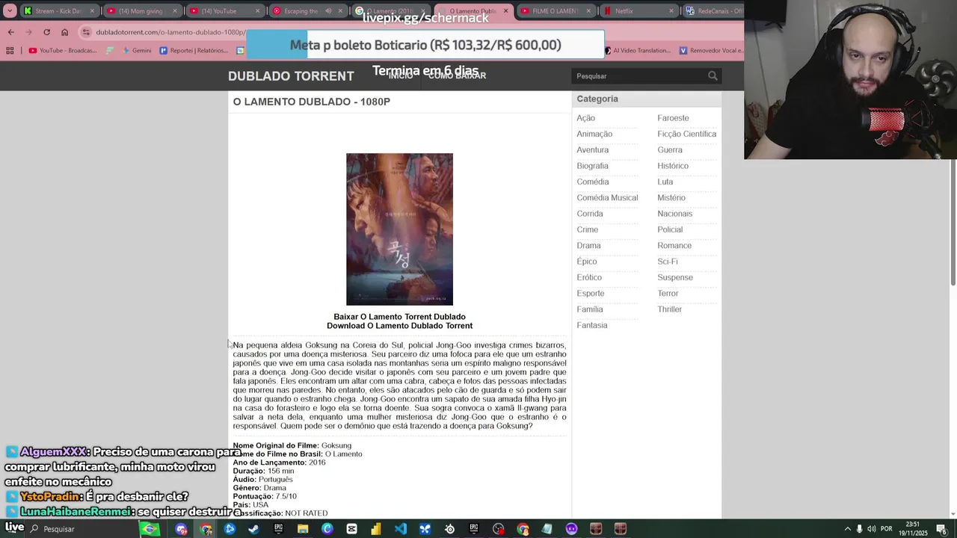Image resolution: width=957 pixels, height=538 pixels.
Task: Open the Esporte category
Action: [590, 293]
